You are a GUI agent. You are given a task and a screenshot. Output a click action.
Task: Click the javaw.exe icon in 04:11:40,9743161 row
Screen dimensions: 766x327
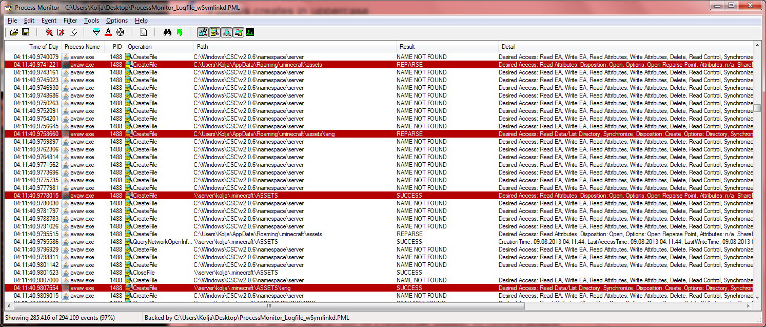[66, 72]
